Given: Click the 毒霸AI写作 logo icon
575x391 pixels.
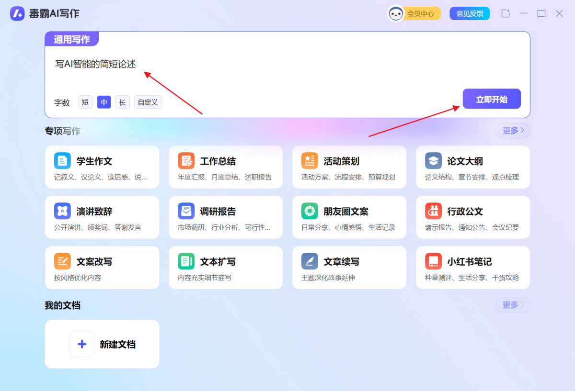Looking at the screenshot, I should 17,13.
